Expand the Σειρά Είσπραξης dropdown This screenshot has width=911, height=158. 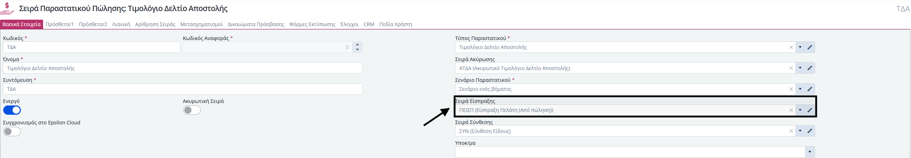coord(800,110)
